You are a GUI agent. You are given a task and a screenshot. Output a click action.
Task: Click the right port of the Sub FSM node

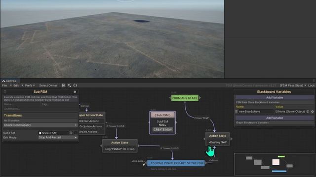(x=177, y=122)
